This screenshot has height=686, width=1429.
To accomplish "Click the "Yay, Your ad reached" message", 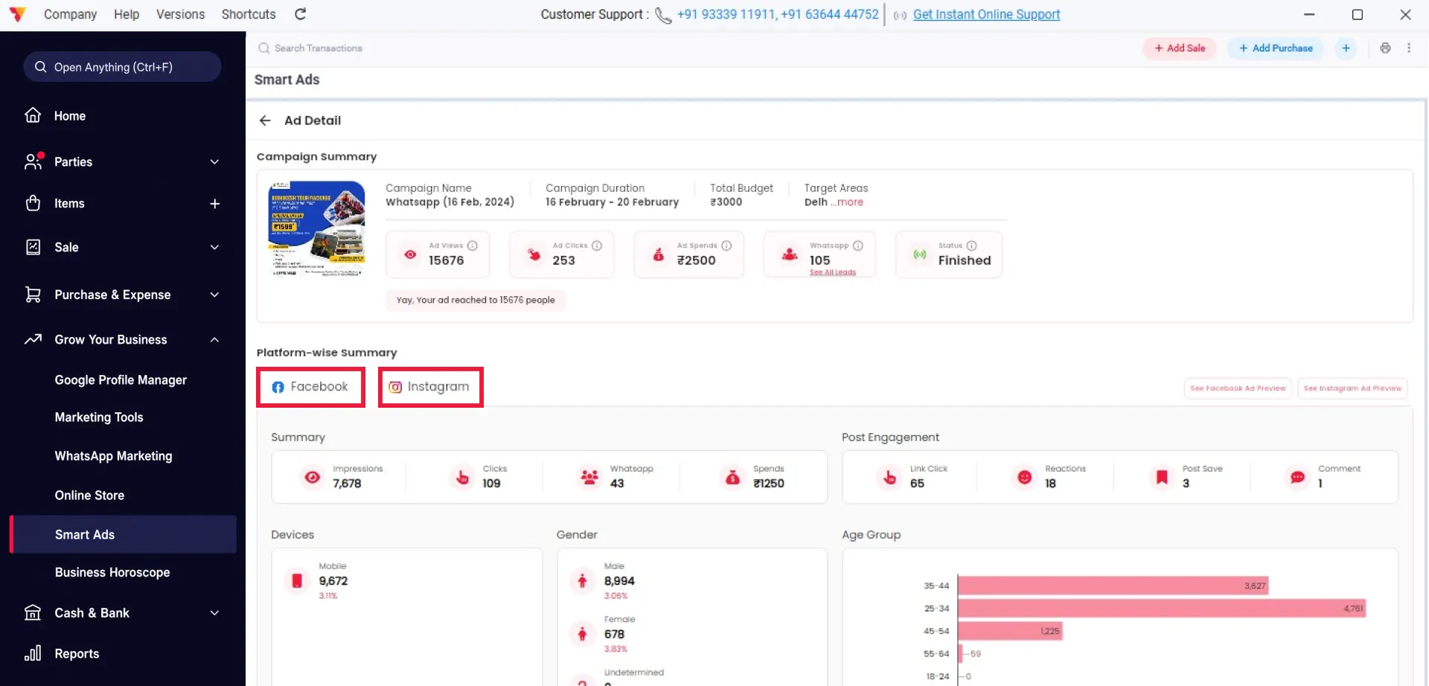I will pyautogui.click(x=476, y=300).
